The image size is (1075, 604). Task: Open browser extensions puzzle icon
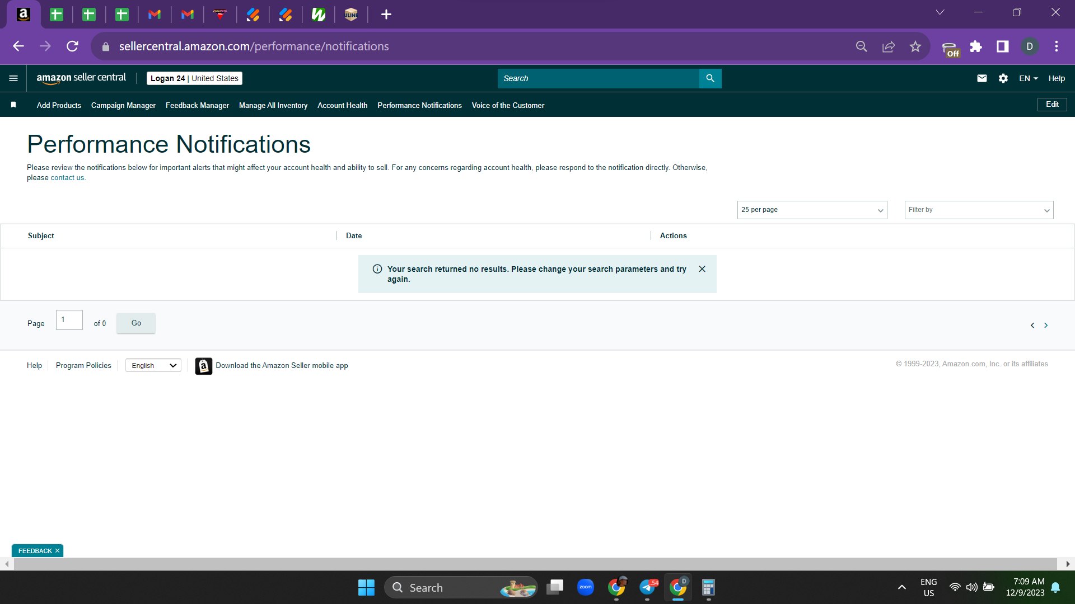[976, 46]
